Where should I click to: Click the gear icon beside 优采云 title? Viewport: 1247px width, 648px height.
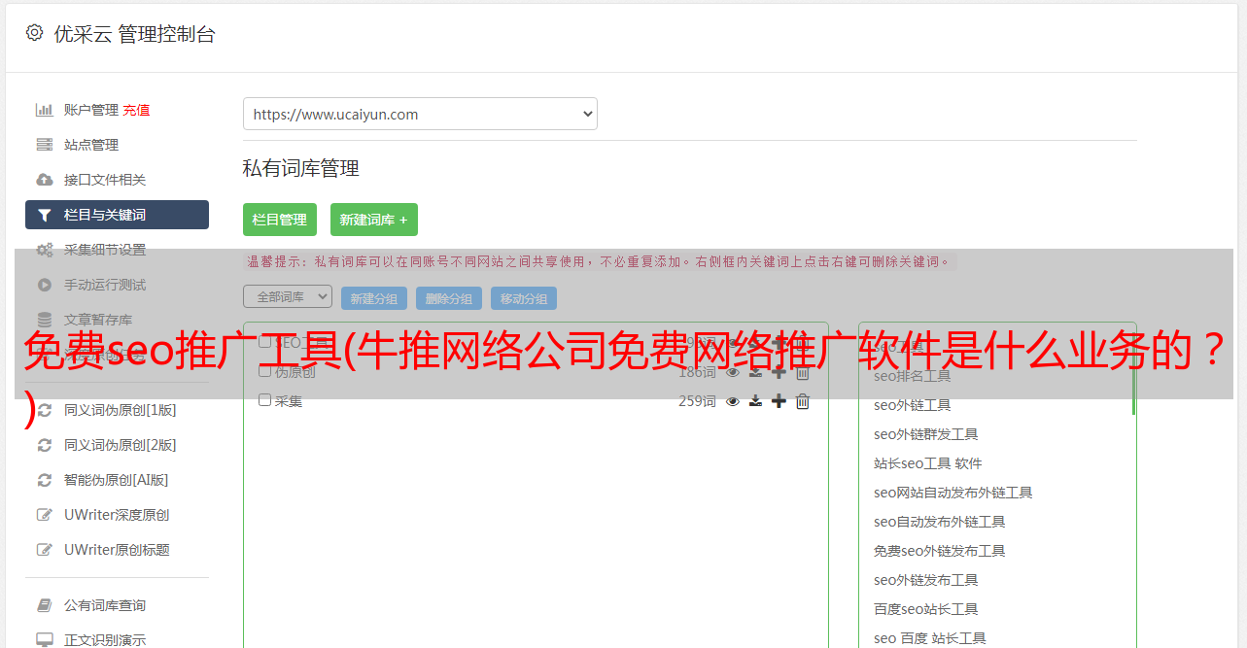coord(35,33)
